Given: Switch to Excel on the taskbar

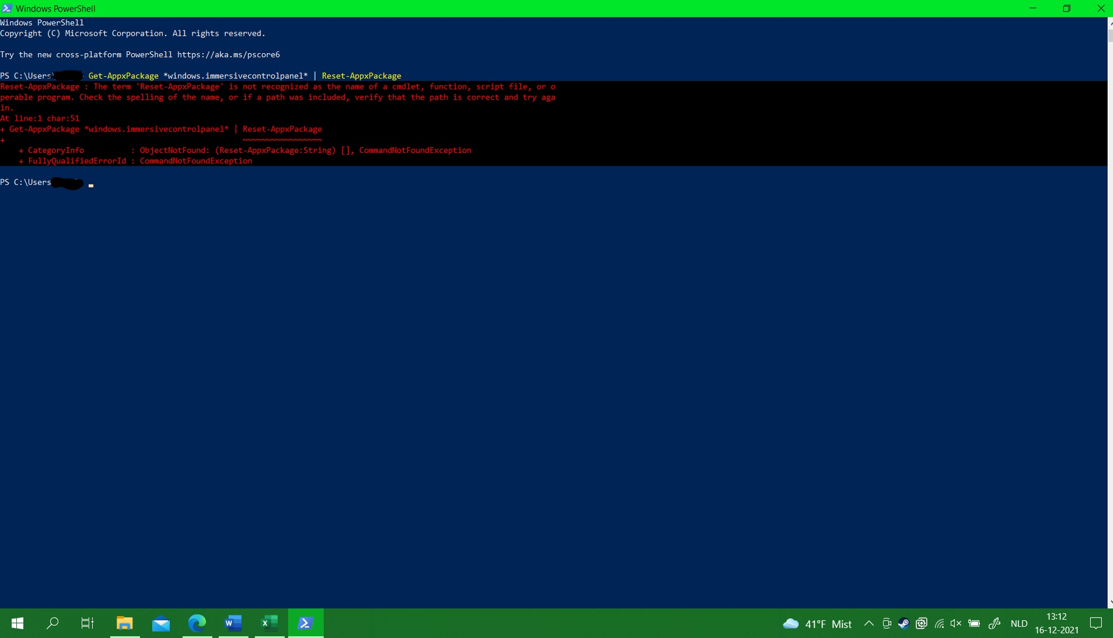Looking at the screenshot, I should pyautogui.click(x=269, y=623).
